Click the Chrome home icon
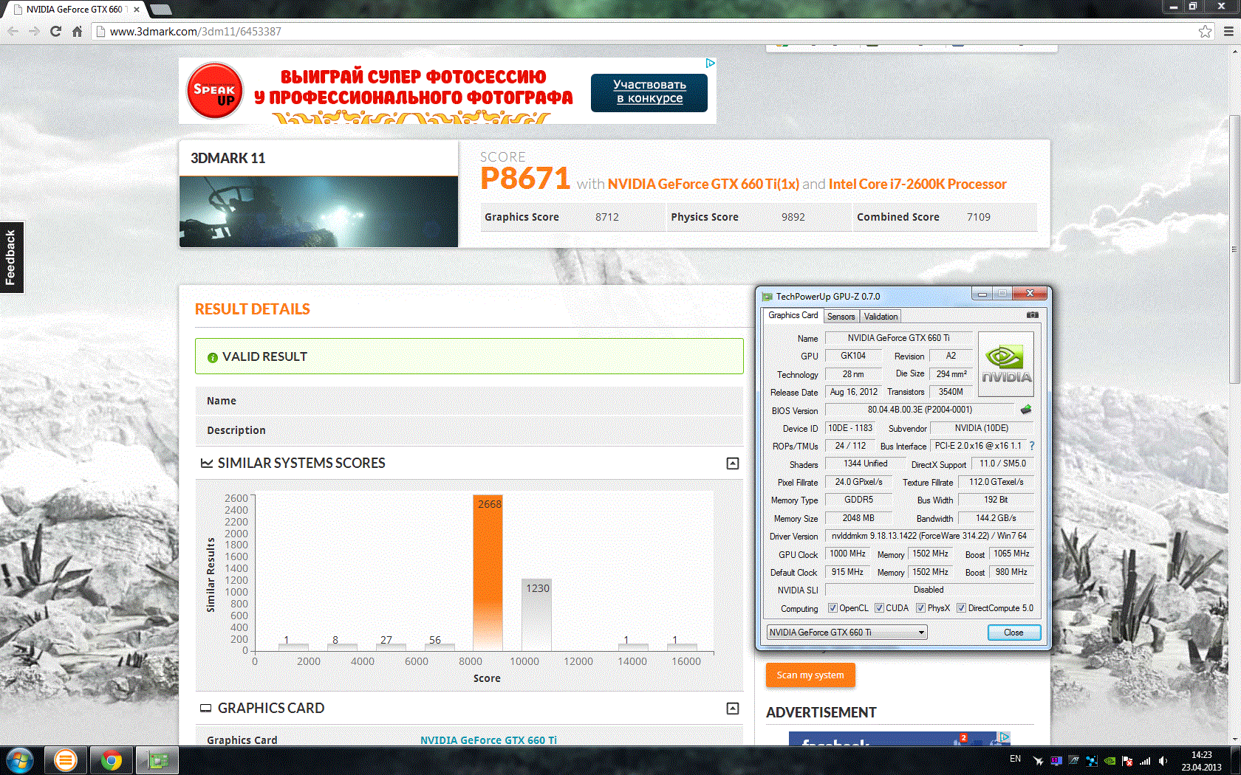Image resolution: width=1241 pixels, height=775 pixels. pos(77,31)
